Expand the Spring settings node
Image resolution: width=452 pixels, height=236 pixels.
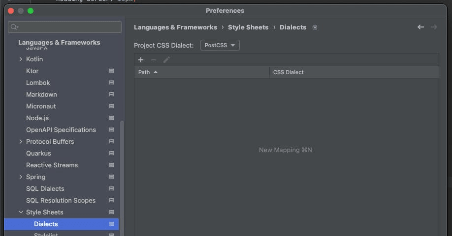tap(21, 177)
